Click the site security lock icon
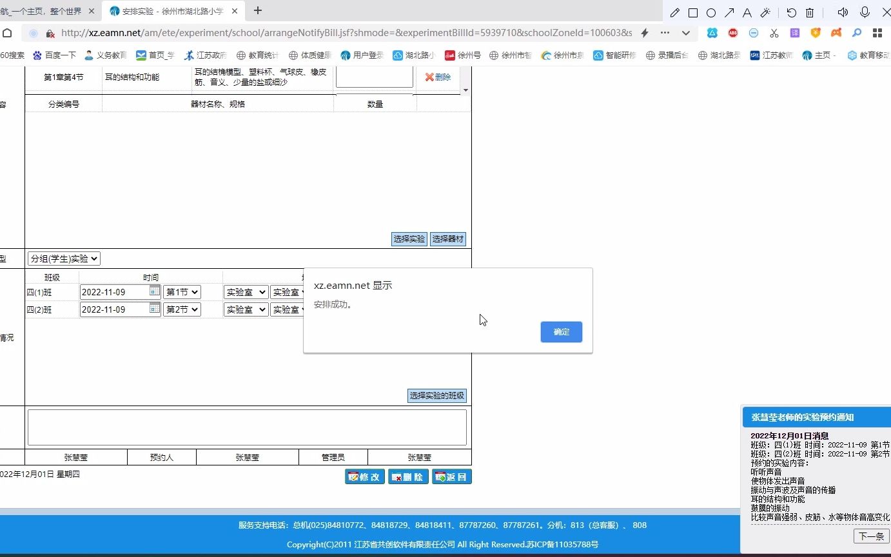891x557 pixels. tap(50, 34)
